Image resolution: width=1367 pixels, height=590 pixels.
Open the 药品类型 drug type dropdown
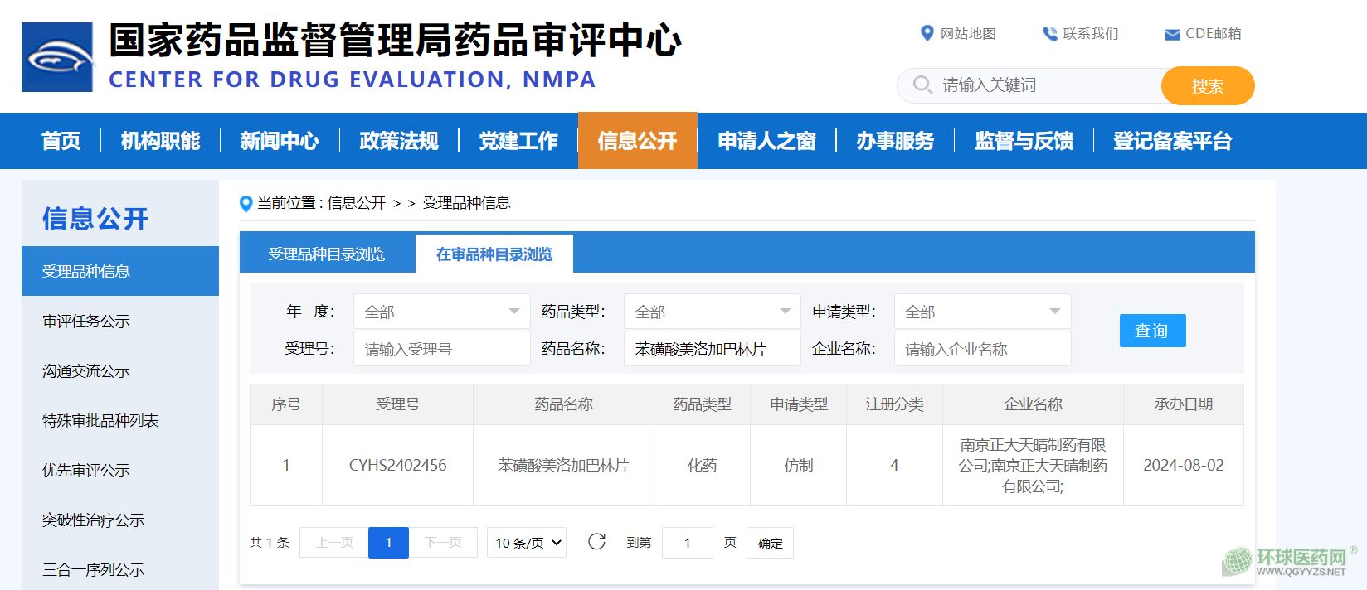712,312
